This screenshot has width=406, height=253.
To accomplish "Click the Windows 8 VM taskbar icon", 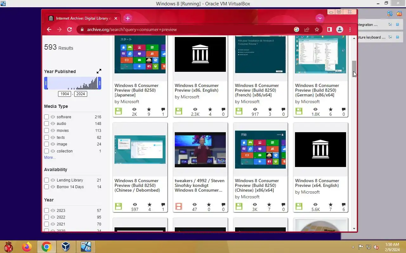I will (86, 247).
